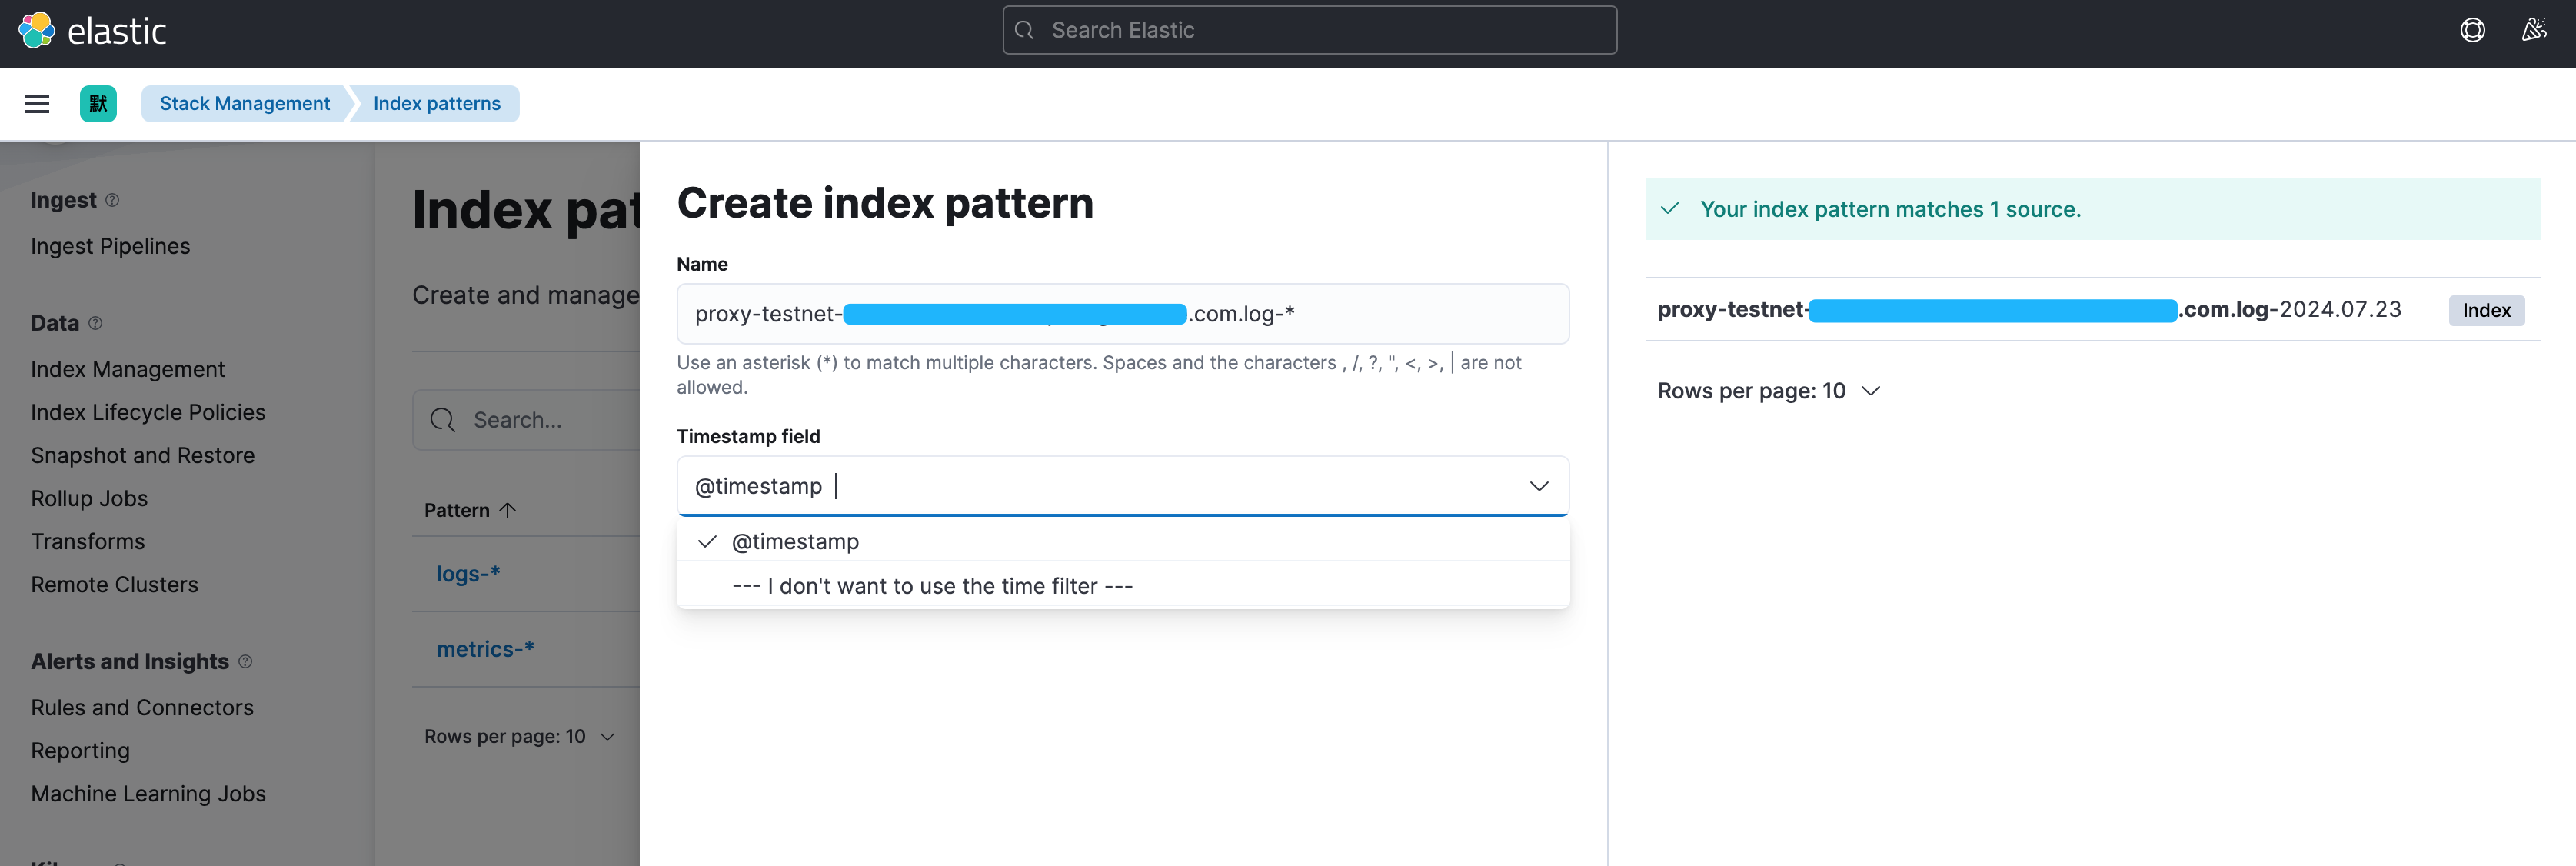
Task: Open the logs-* index pattern
Action: click(468, 573)
